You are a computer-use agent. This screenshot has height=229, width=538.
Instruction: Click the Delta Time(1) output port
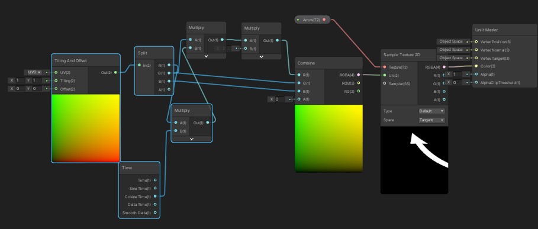(x=155, y=205)
